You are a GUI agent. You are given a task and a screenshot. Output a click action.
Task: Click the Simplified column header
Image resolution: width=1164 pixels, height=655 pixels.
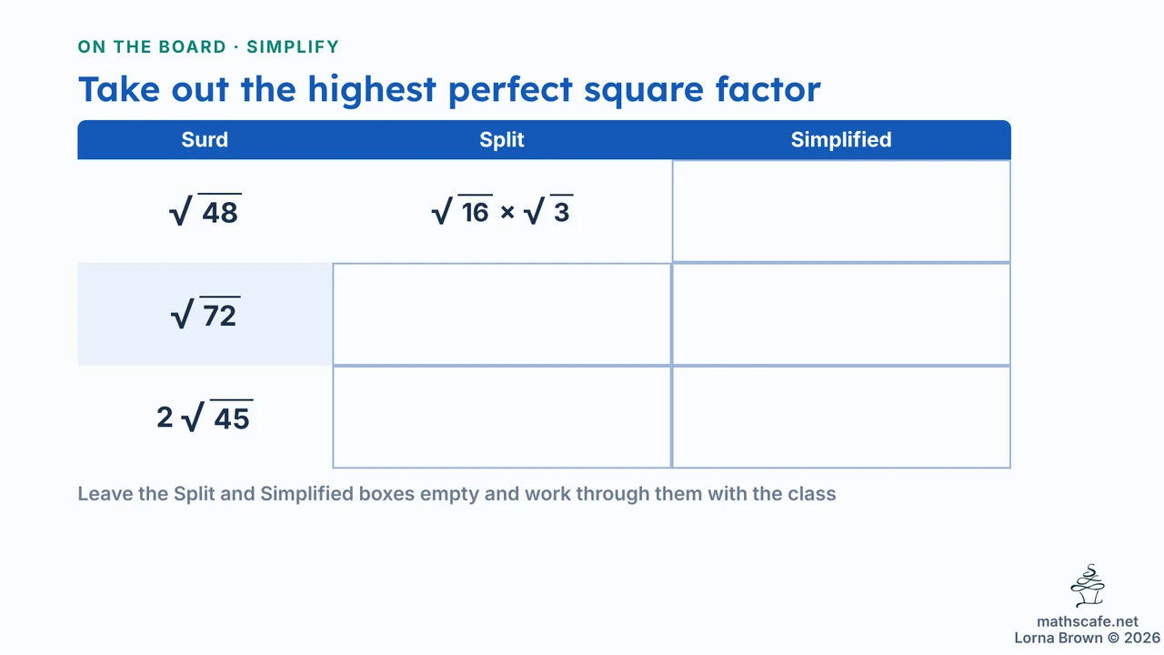[841, 140]
